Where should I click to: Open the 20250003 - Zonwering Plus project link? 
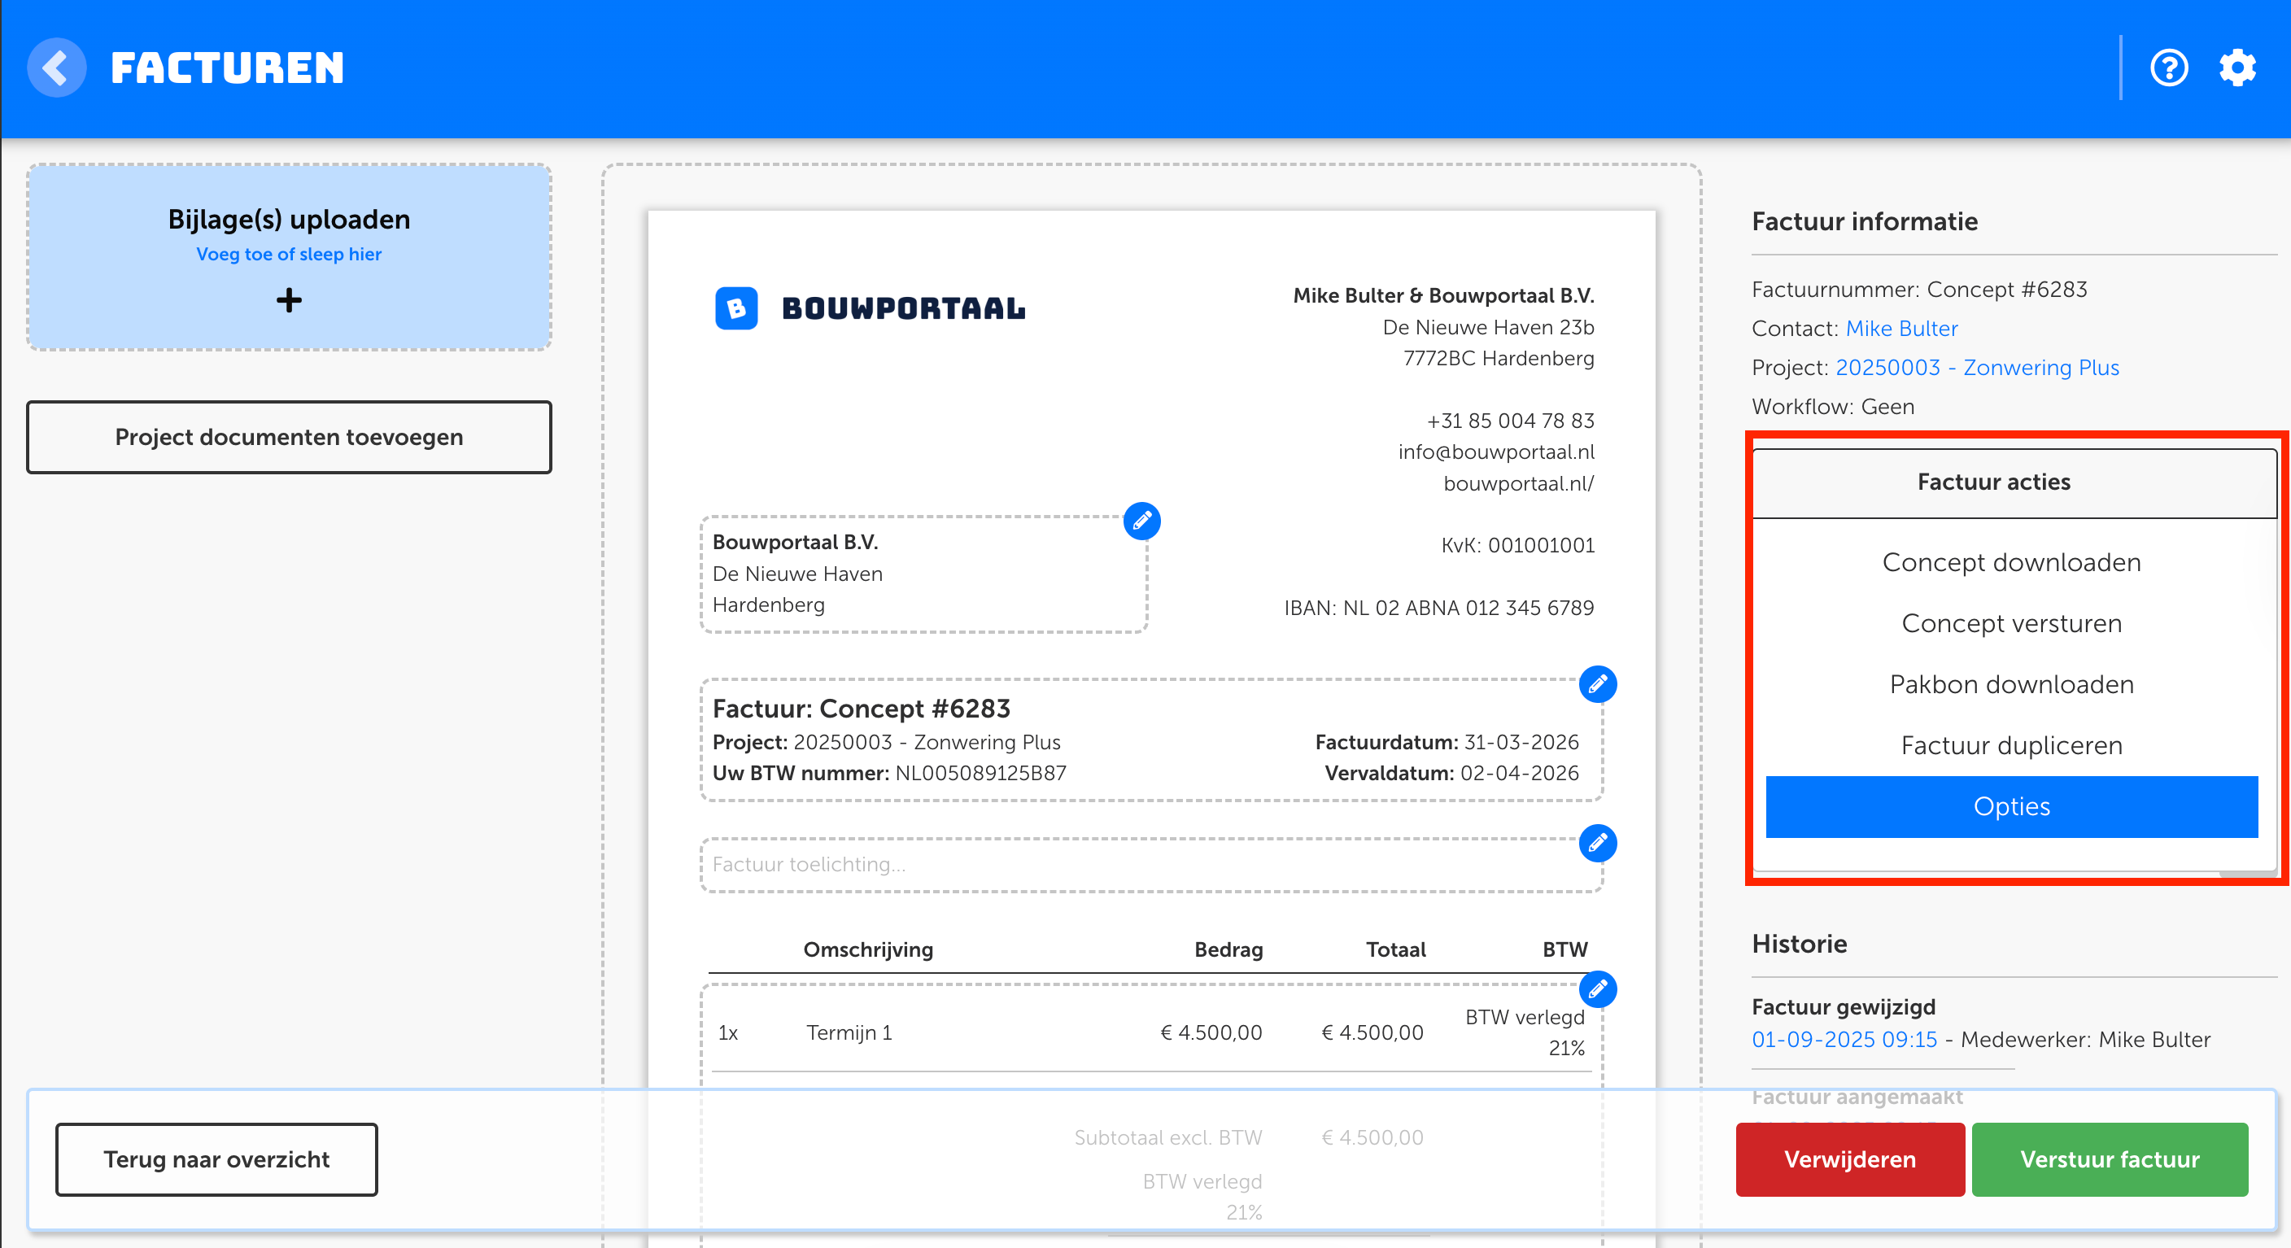point(1977,368)
